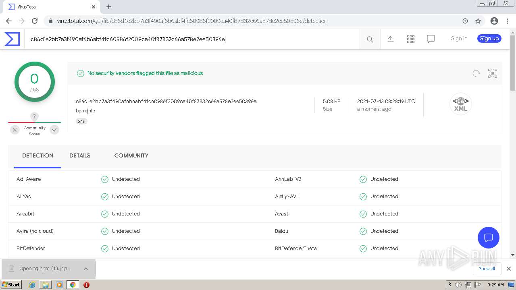
Task: Close the downloads bar
Action: tap(508, 269)
